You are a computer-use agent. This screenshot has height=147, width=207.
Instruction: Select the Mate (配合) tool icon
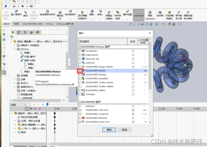click(25, 13)
